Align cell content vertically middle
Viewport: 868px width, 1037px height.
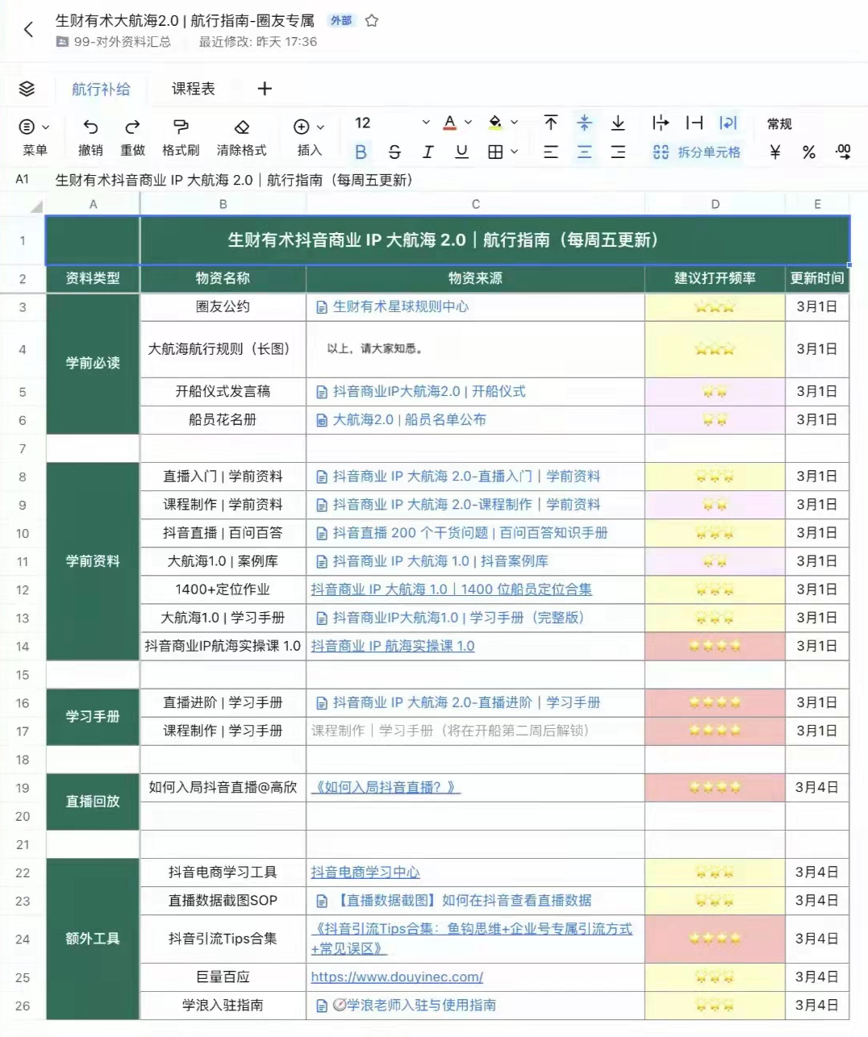tap(585, 123)
